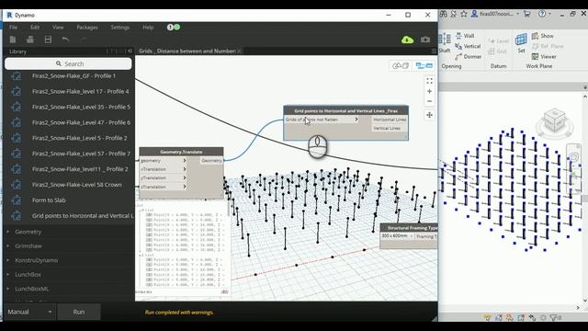Click Revit user account sign-in icon
The width and height of the screenshot is (588, 331).
(474, 14)
